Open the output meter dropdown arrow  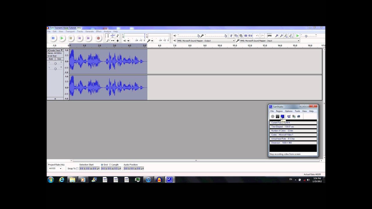pyautogui.click(x=128, y=41)
